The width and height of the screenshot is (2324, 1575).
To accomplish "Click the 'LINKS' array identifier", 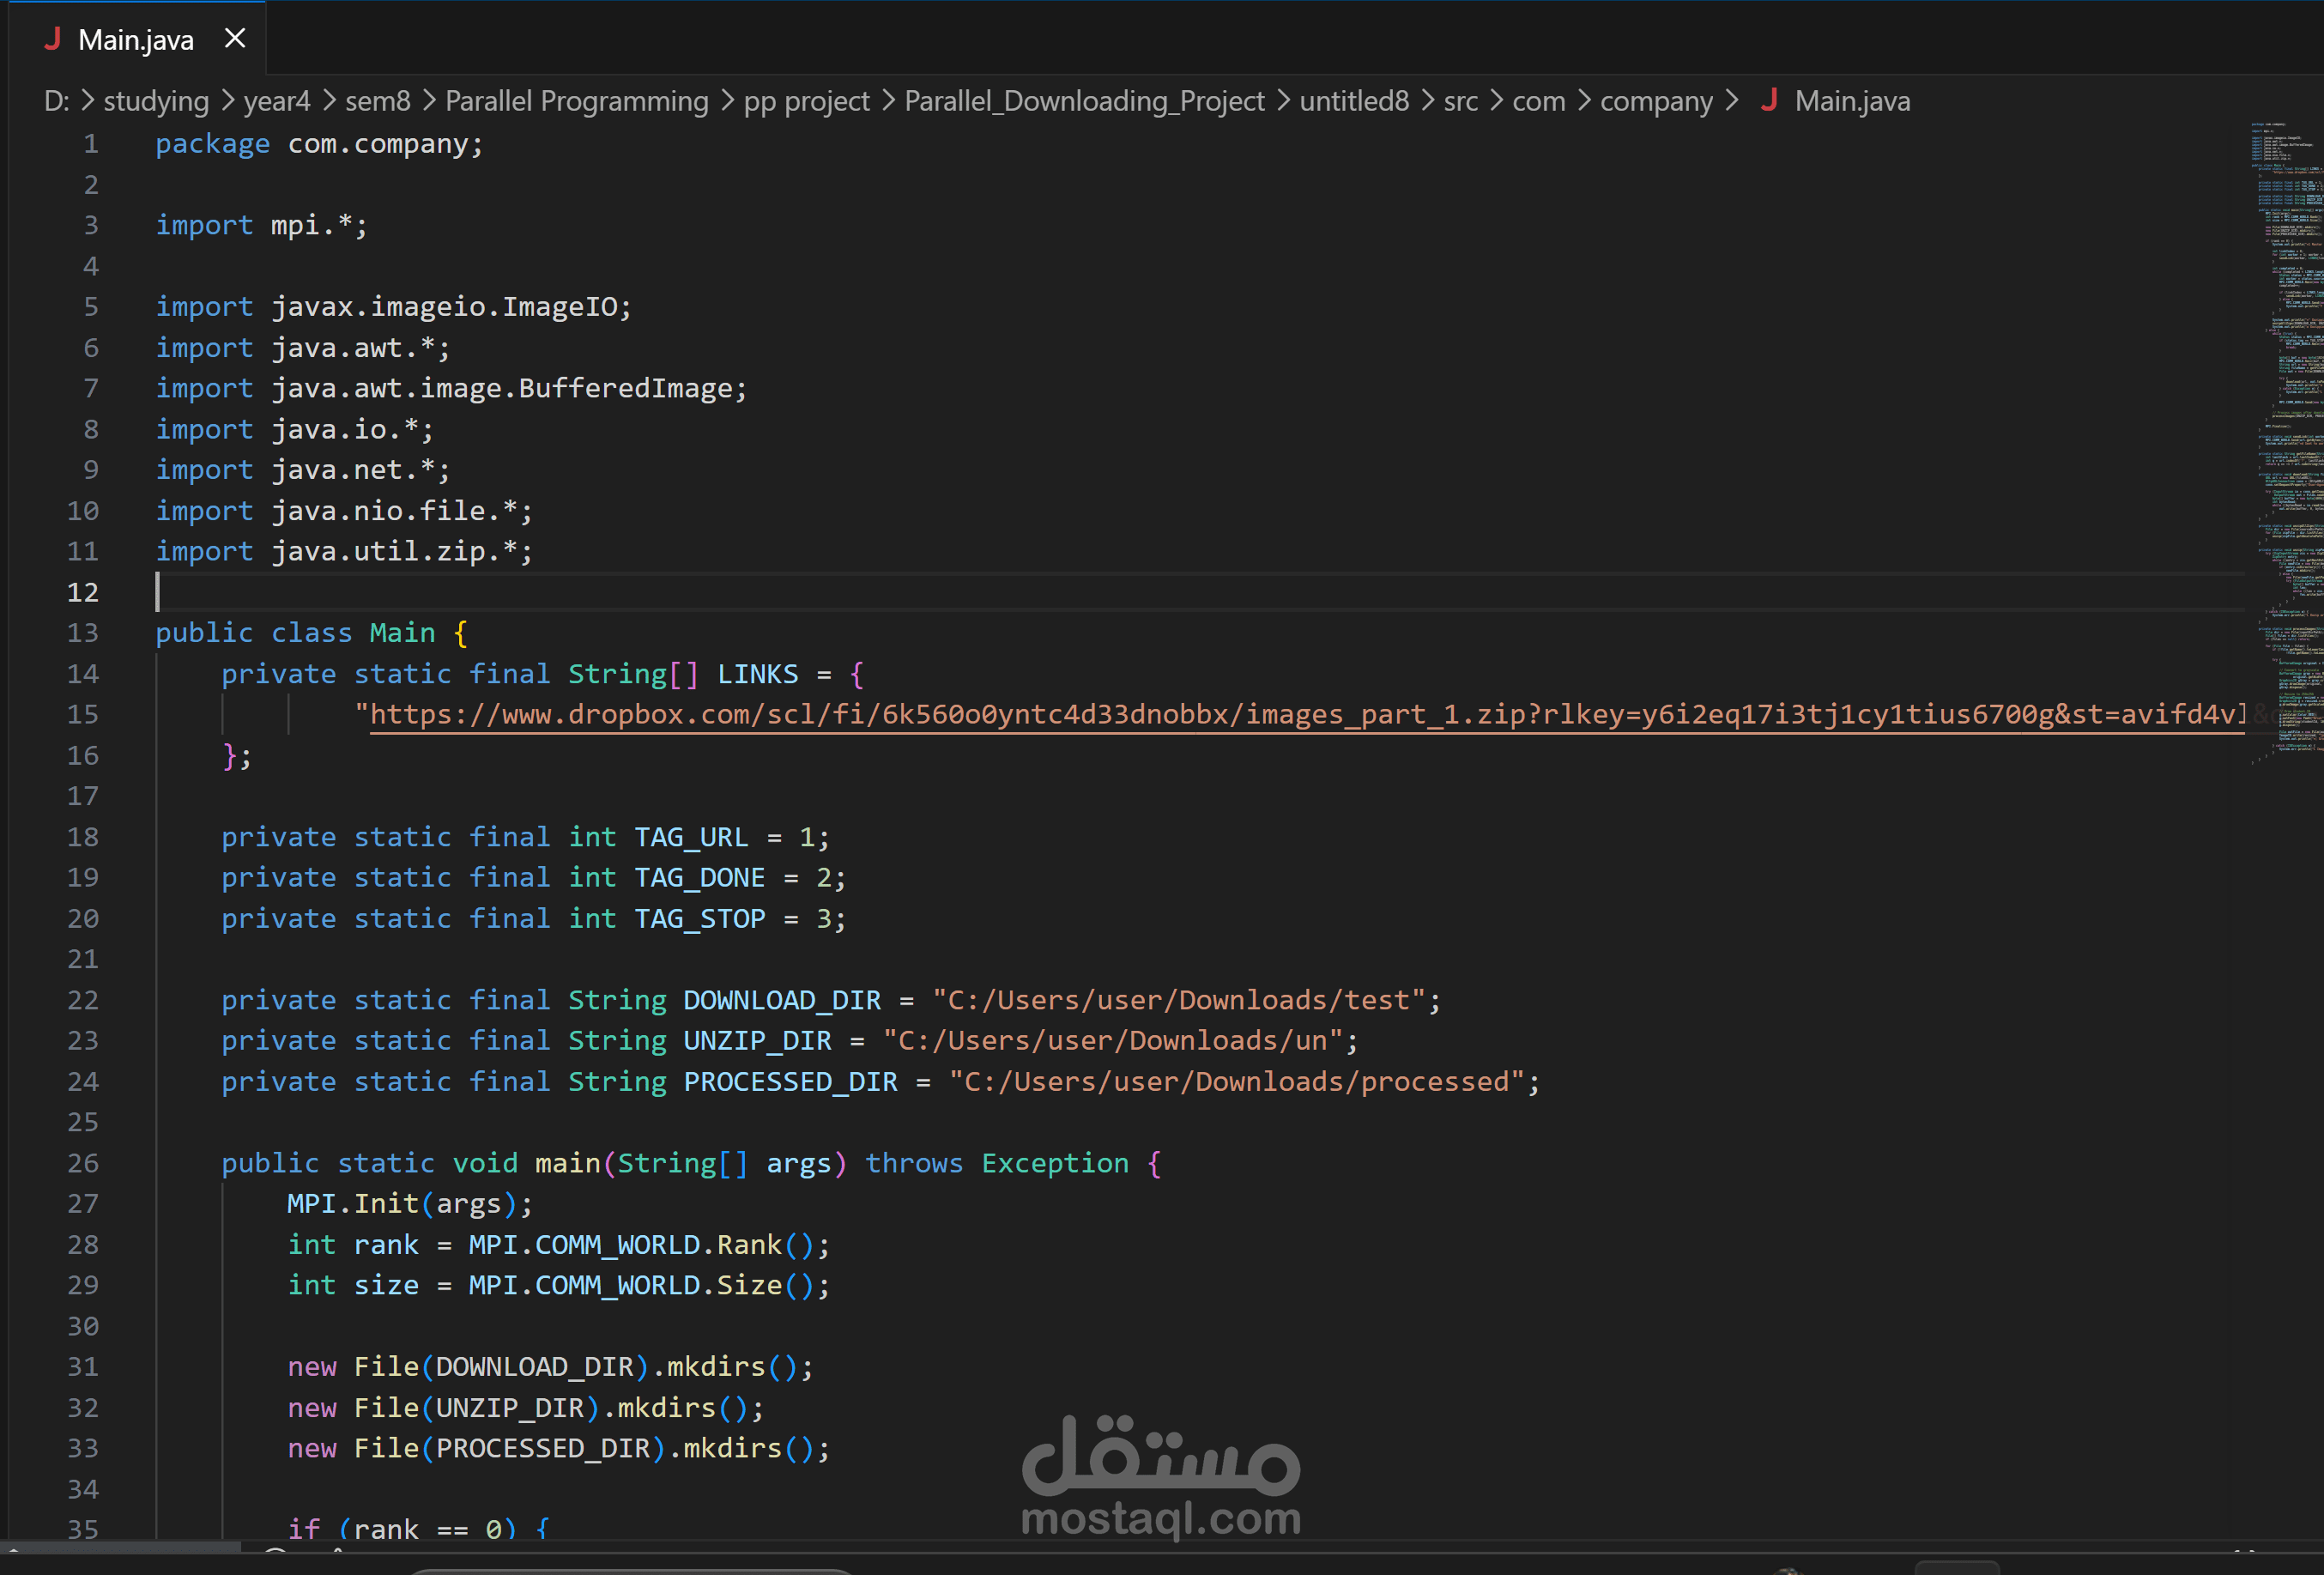I will pos(758,674).
